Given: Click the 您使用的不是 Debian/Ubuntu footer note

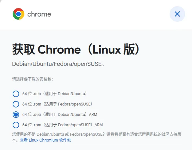Looking at the screenshot, I should tap(97, 137).
